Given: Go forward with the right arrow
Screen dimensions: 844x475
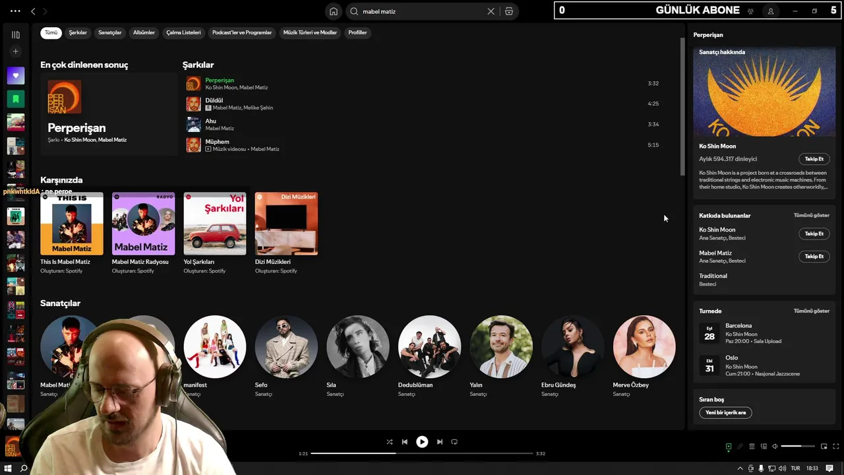Looking at the screenshot, I should pos(45,11).
